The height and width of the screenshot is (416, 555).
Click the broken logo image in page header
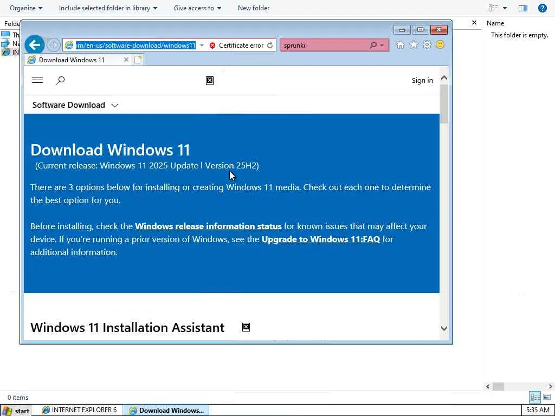(210, 81)
